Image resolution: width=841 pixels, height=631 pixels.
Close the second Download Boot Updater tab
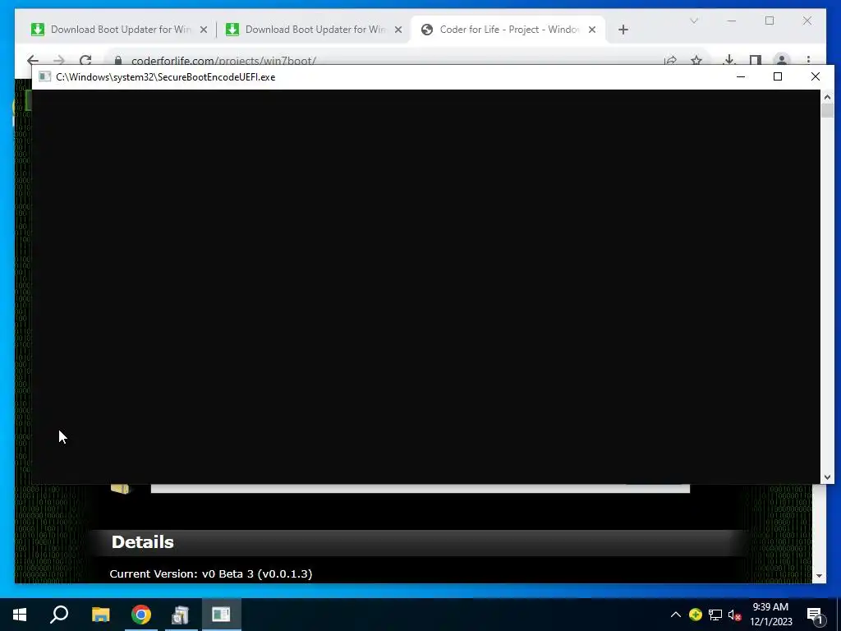pos(398,30)
